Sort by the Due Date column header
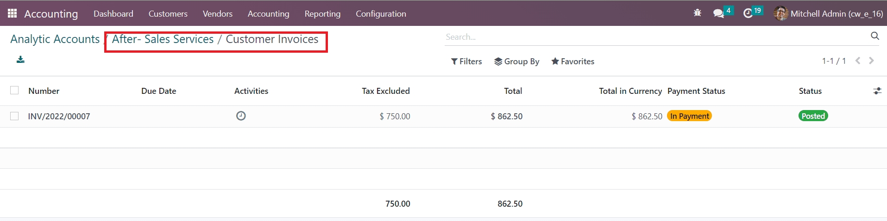Viewport: 887px width, 221px height. coord(158,91)
